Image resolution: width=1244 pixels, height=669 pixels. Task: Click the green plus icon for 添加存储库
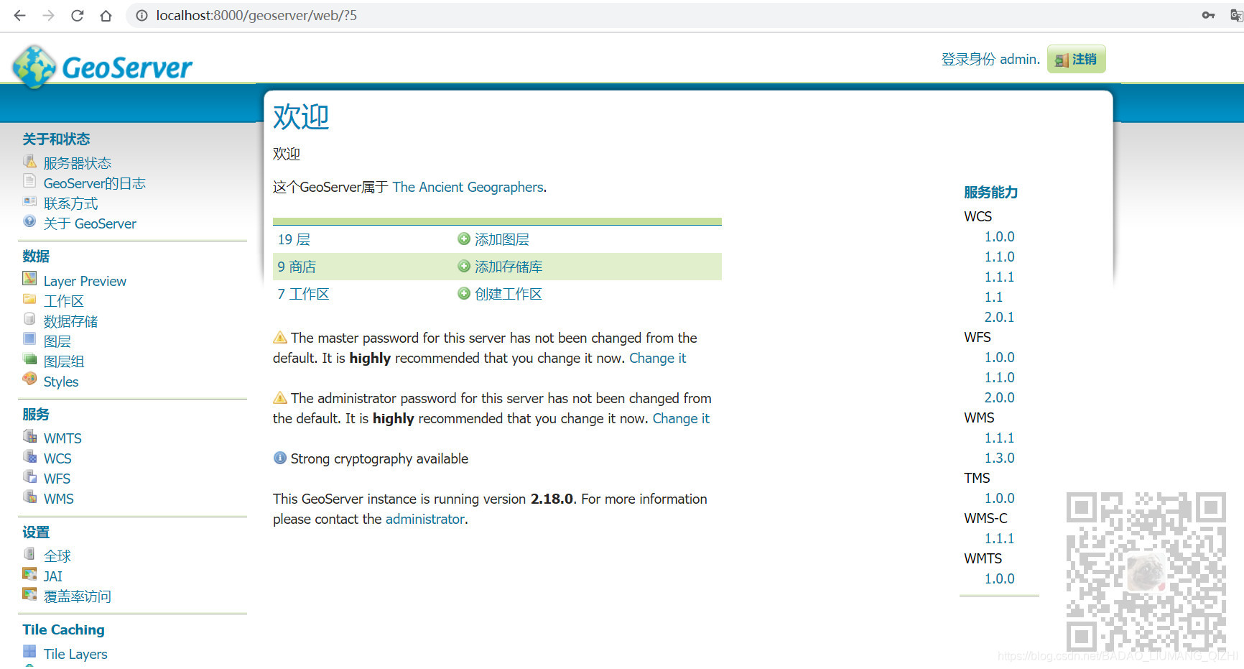click(464, 266)
